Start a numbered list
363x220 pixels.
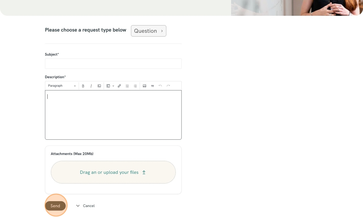[x=135, y=86]
